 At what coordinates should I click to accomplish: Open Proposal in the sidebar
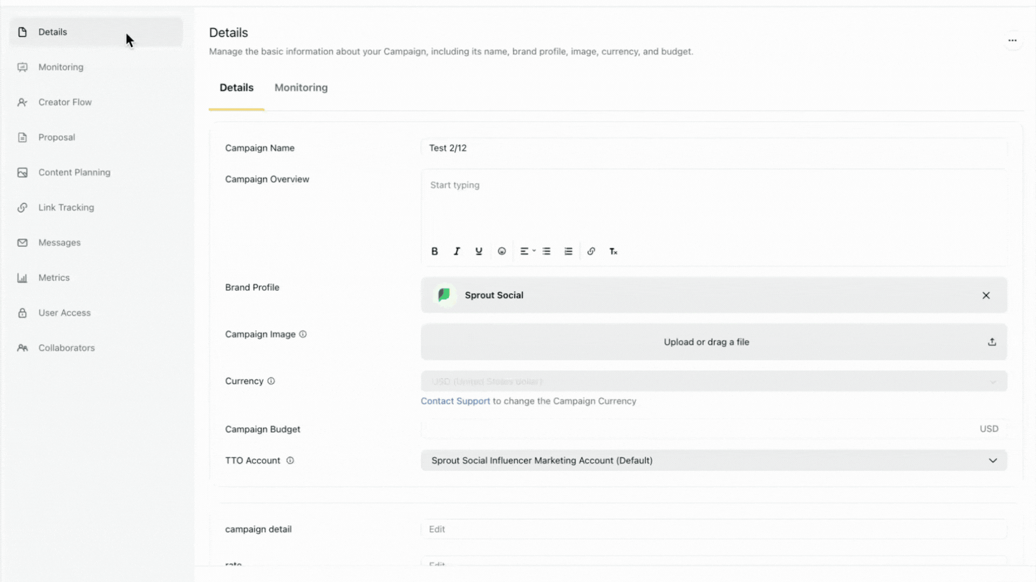96,137
